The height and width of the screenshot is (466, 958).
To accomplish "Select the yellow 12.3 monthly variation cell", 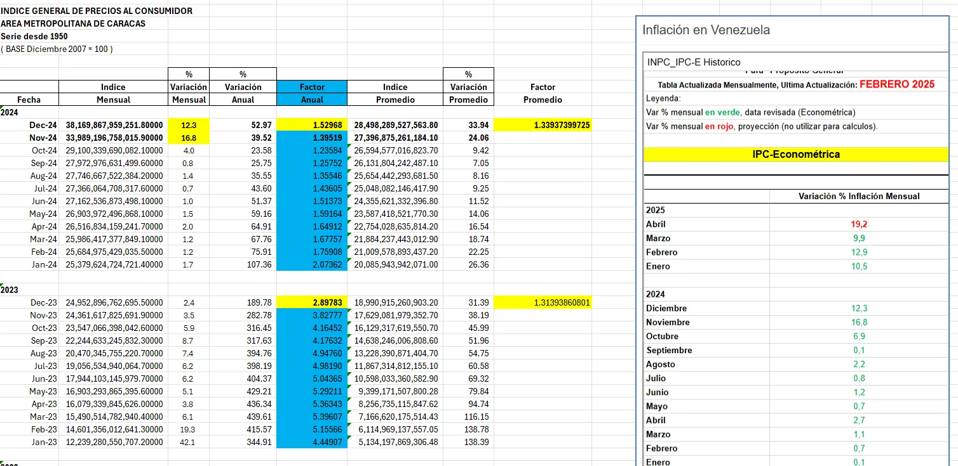I will coord(189,126).
